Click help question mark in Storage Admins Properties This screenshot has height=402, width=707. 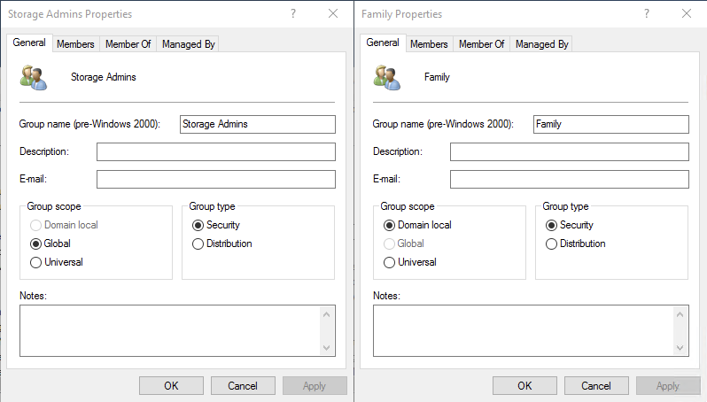[293, 13]
